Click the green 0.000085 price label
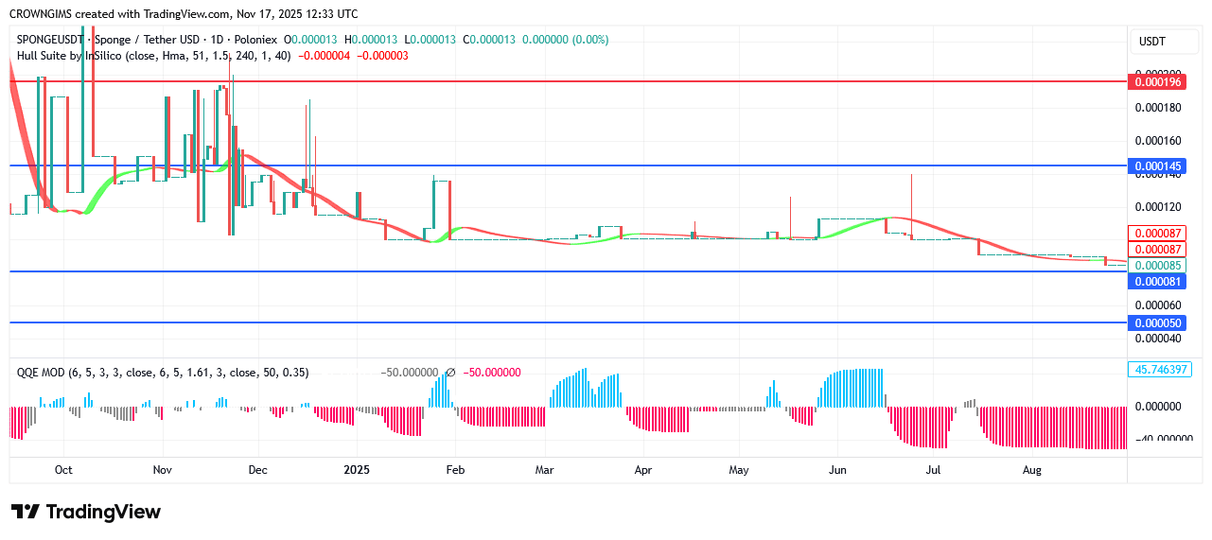Screen dimensions: 1212x540 [x=1158, y=266]
